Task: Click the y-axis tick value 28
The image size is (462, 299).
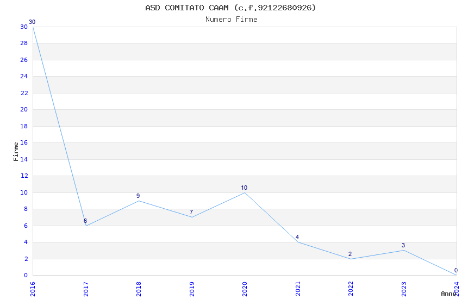Action: point(24,43)
